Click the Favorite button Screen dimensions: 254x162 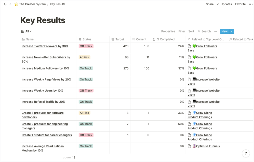[x=240, y=4]
